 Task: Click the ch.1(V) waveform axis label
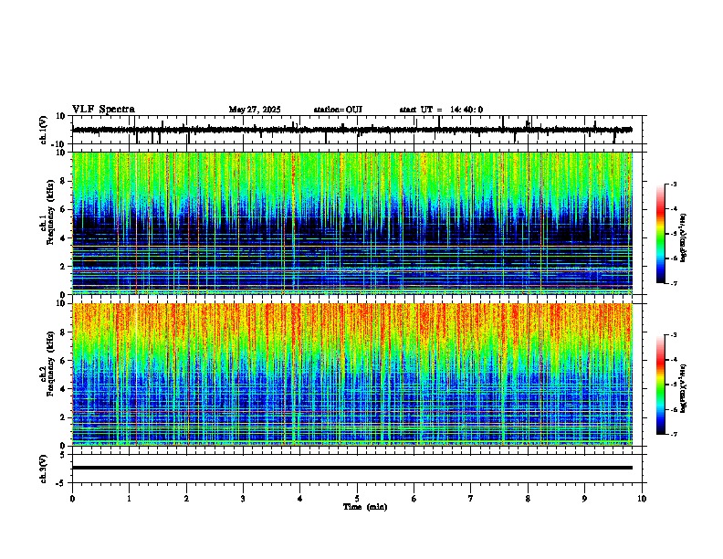point(44,130)
